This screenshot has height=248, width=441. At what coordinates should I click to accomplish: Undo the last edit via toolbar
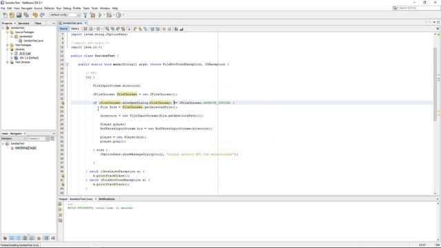click(x=35, y=15)
